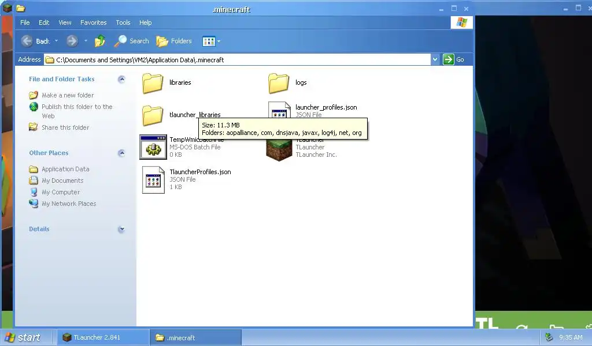Click the Go button
592x346 pixels.
click(454, 59)
